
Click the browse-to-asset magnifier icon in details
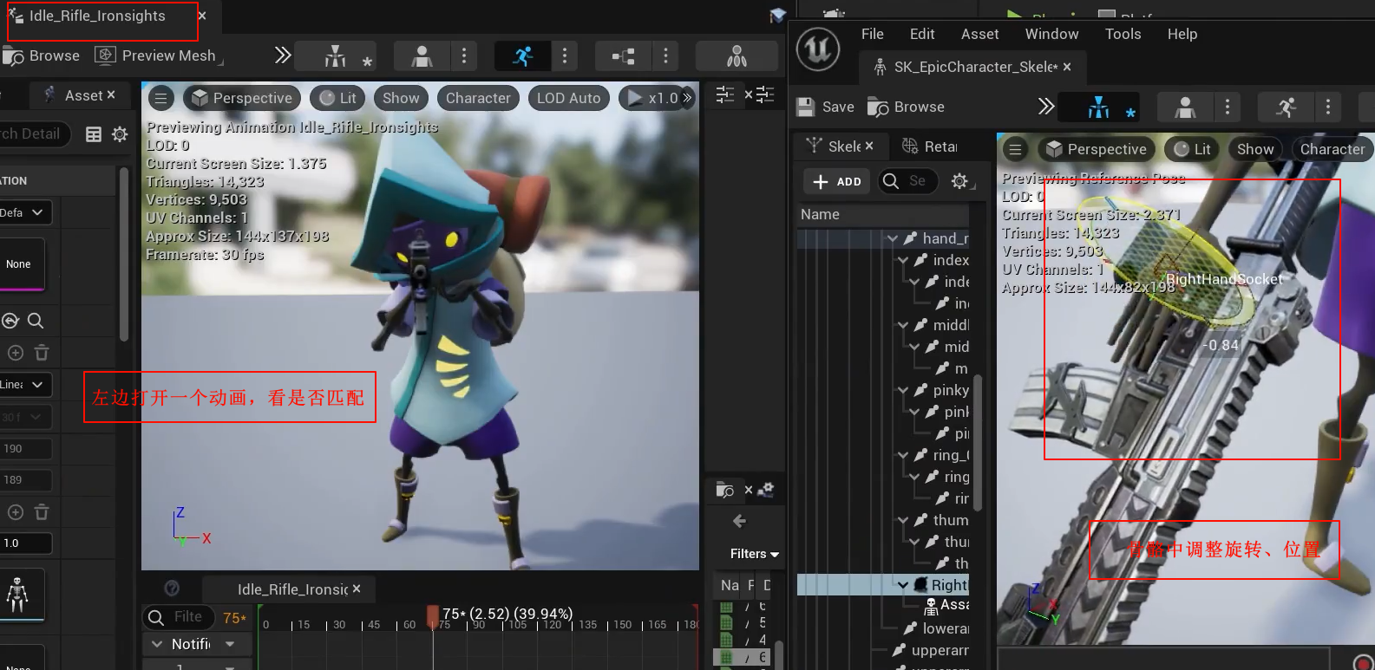(x=36, y=321)
